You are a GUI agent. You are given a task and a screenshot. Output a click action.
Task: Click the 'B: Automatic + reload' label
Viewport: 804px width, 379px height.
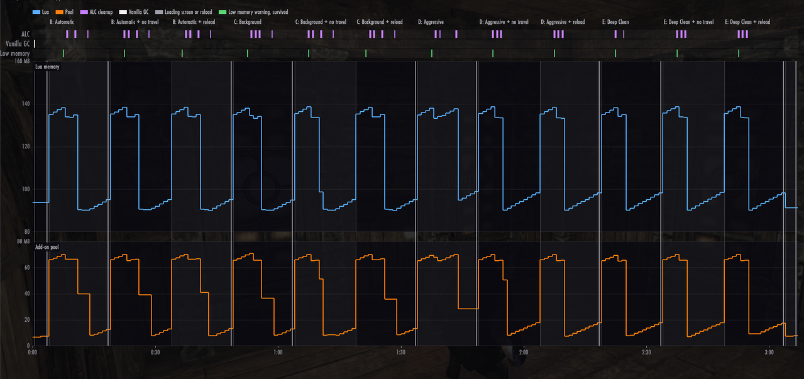(x=194, y=22)
